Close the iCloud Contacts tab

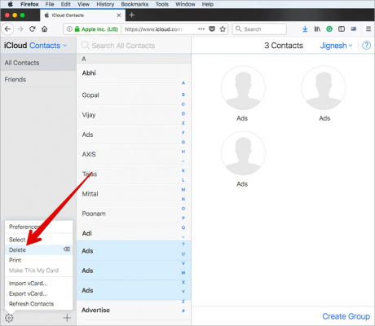(119, 15)
